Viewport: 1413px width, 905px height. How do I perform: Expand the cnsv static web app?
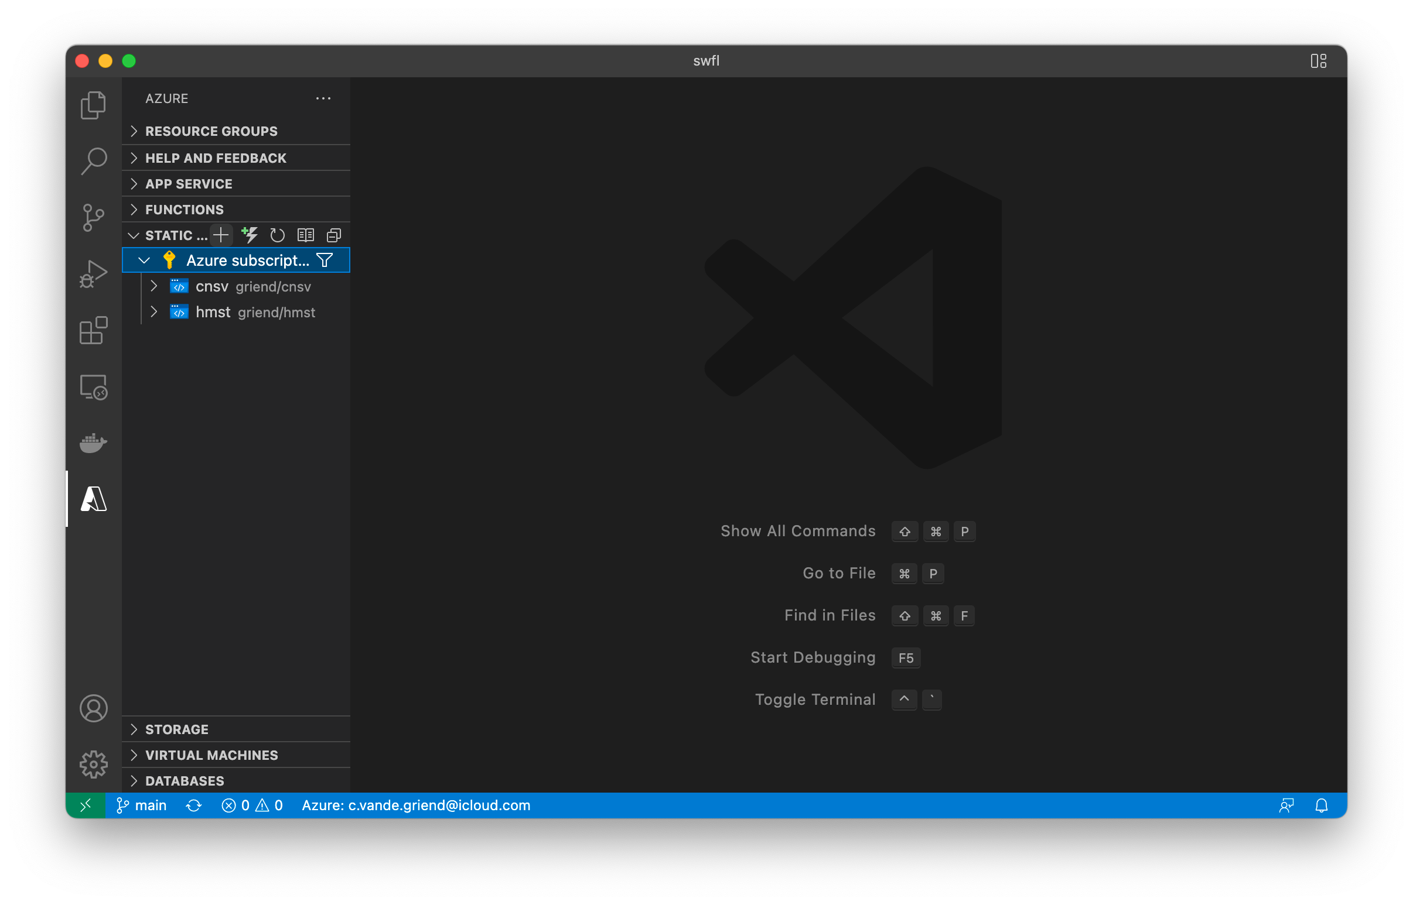155,286
